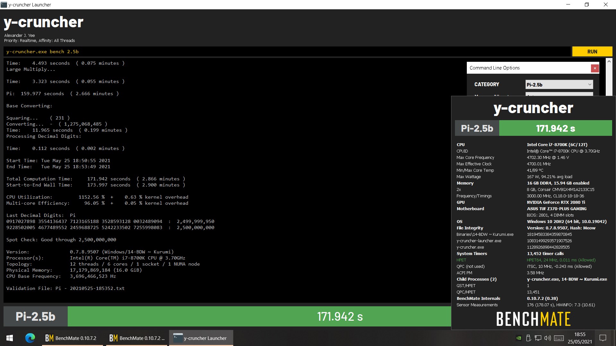Click the Topology 12 threads / 6 cores line
This screenshot has width=616, height=346.
coord(103,264)
